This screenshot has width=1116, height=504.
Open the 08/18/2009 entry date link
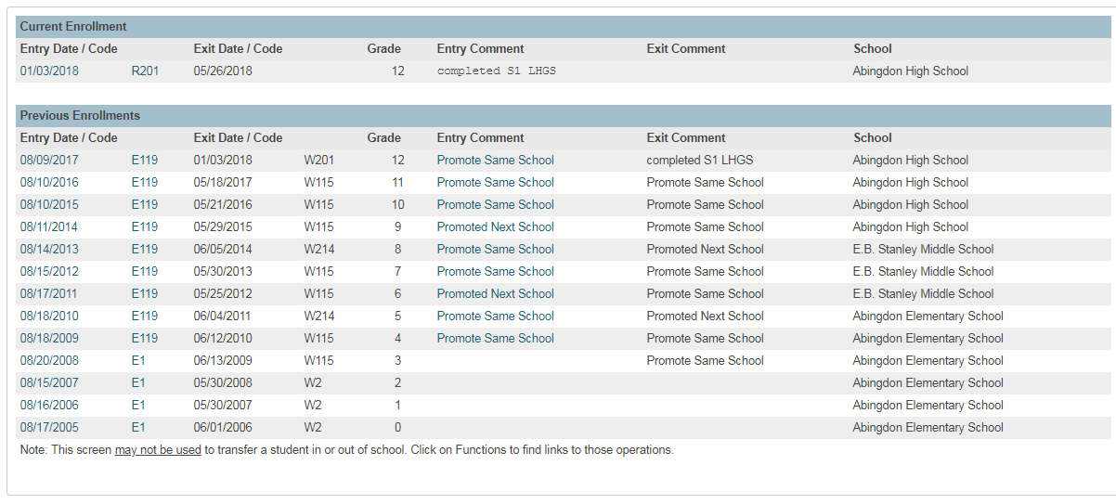[49, 338]
